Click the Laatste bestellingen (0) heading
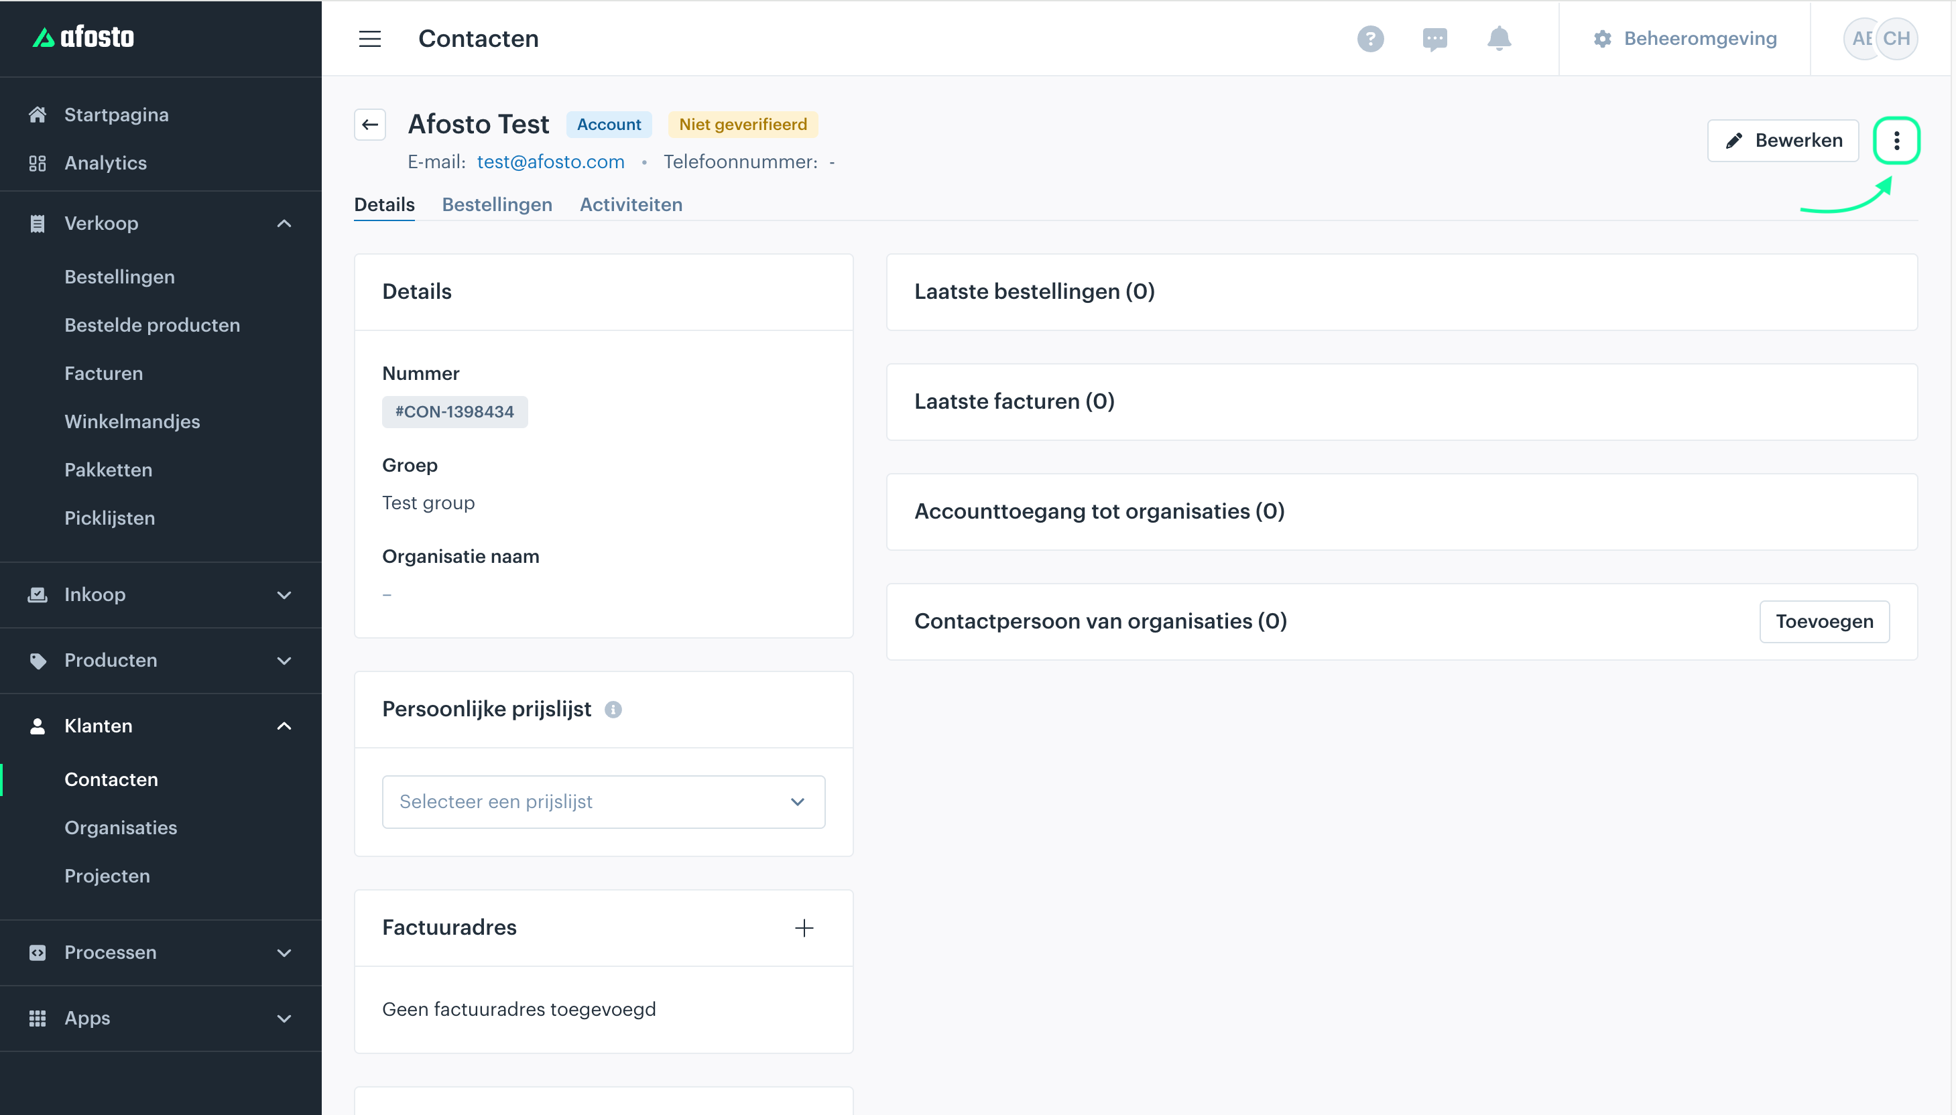Image resolution: width=1956 pixels, height=1115 pixels. point(1034,291)
